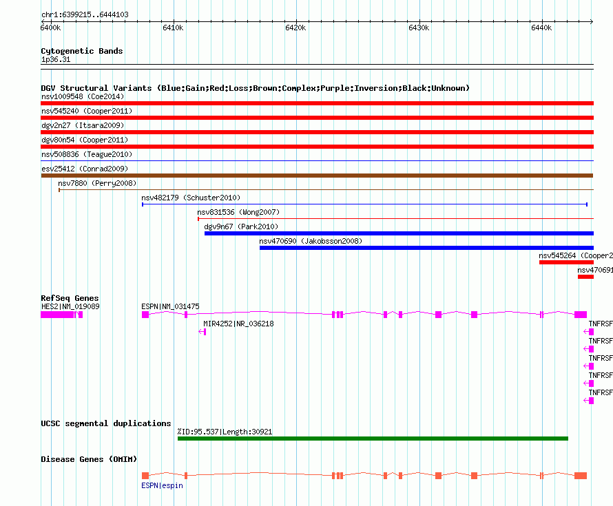Click the first magenta ESPN exon in RefSeq track
The height and width of the screenshot is (506, 613).
(x=145, y=315)
